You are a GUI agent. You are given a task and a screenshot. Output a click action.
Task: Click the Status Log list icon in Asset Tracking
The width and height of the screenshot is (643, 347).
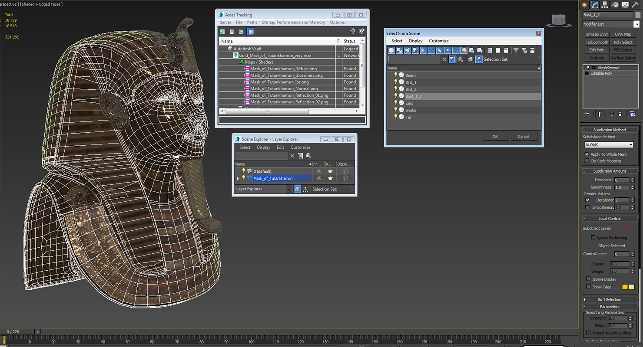coord(232,32)
